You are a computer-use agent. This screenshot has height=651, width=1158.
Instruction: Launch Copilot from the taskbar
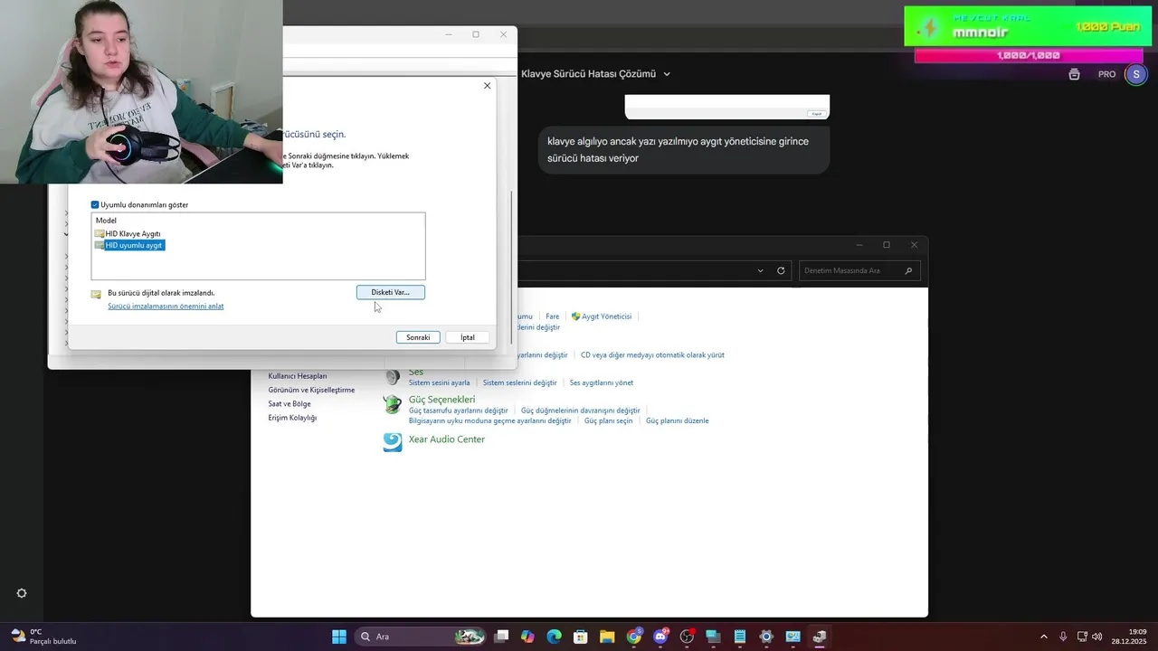pos(527,637)
